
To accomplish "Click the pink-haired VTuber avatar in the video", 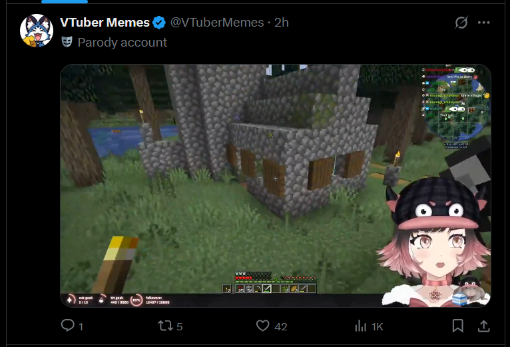I will 434,242.
